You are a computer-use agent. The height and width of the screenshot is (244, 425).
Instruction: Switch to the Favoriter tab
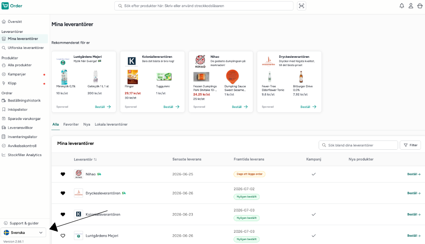[x=71, y=124]
